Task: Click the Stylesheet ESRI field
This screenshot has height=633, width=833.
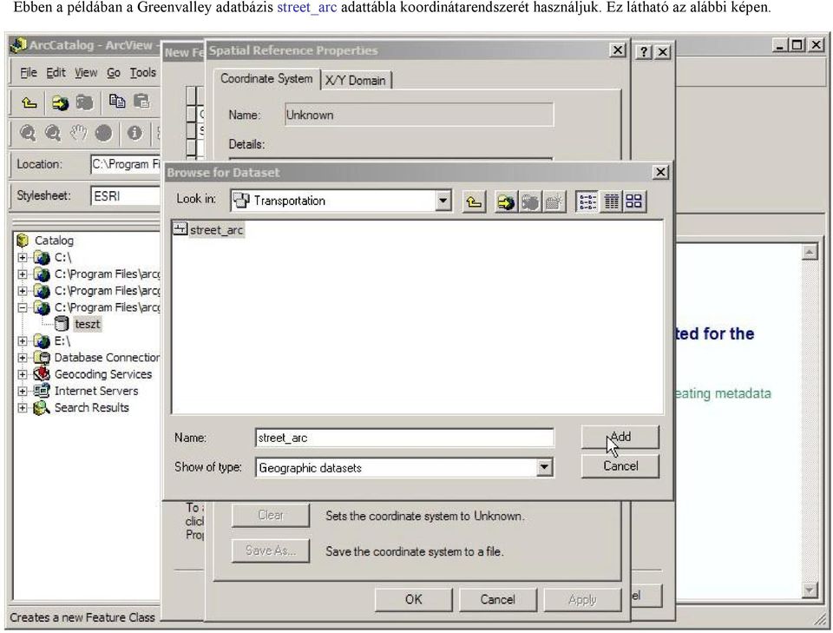Action: pos(126,195)
